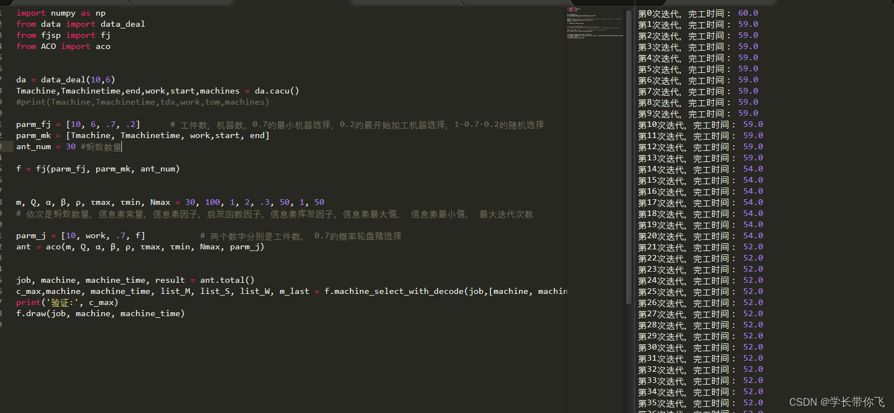Click output row '第22次迭代'
Viewport: 894px width, 413px height.
[700, 258]
